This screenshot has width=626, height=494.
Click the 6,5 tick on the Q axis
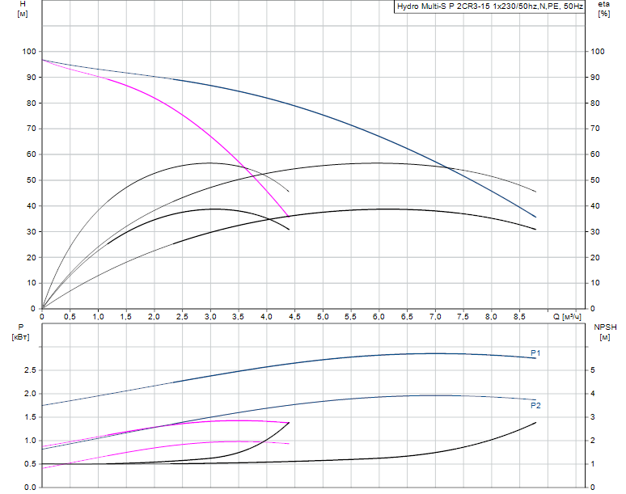(x=407, y=317)
